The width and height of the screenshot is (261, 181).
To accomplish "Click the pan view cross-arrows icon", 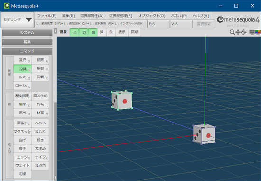I will point(238,32).
